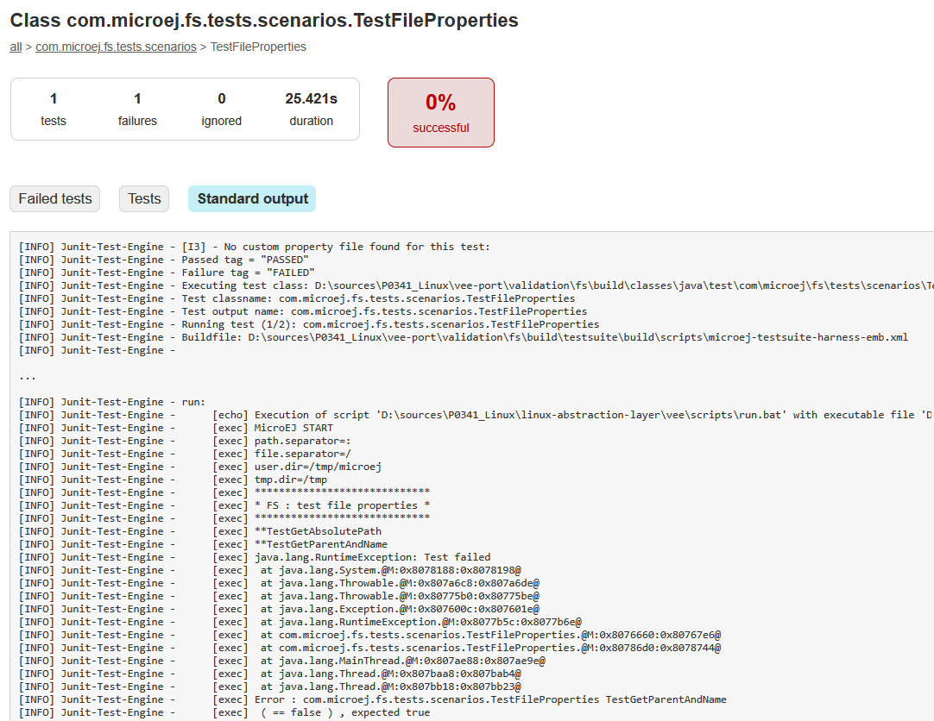Click the page heading for TestFileProperties class
Image resolution: width=934 pixels, height=721 pixels.
tap(263, 20)
